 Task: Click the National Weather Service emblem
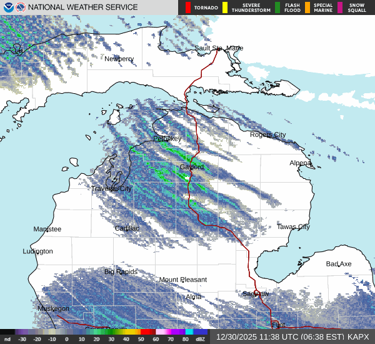pos(21,8)
